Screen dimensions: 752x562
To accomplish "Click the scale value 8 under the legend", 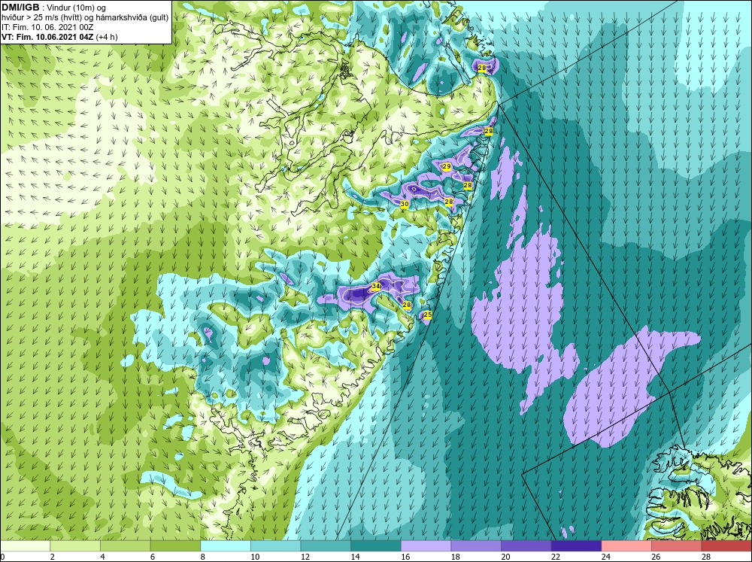I will pos(203,557).
